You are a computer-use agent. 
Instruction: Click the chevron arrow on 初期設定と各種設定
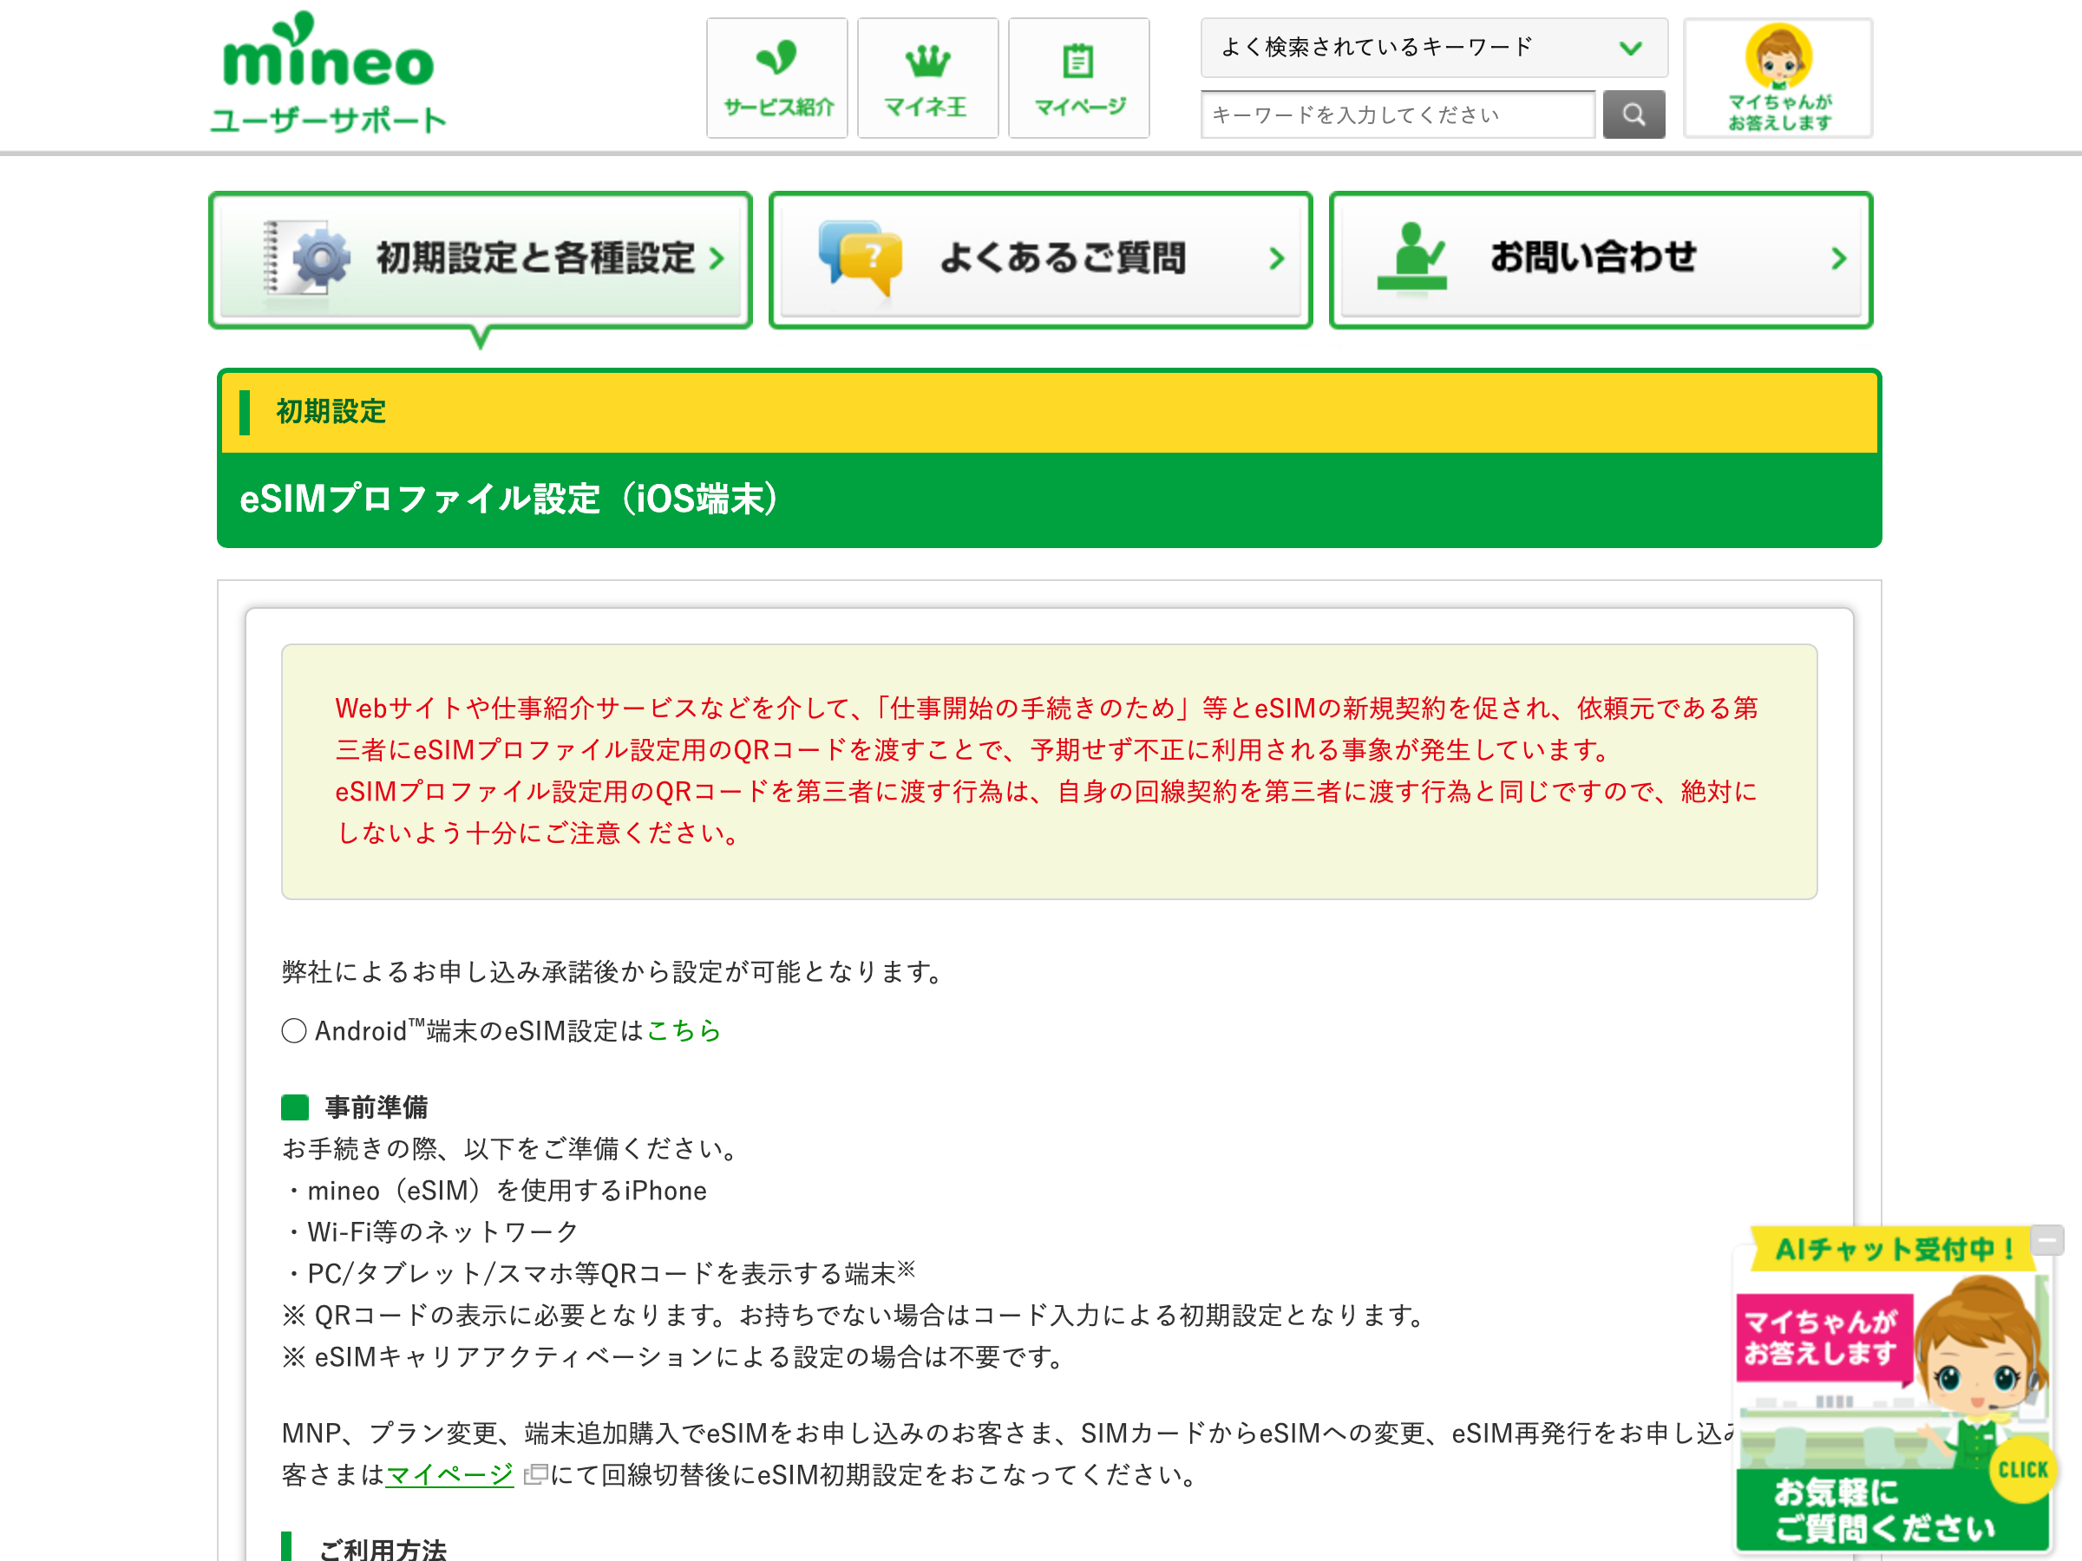click(717, 258)
